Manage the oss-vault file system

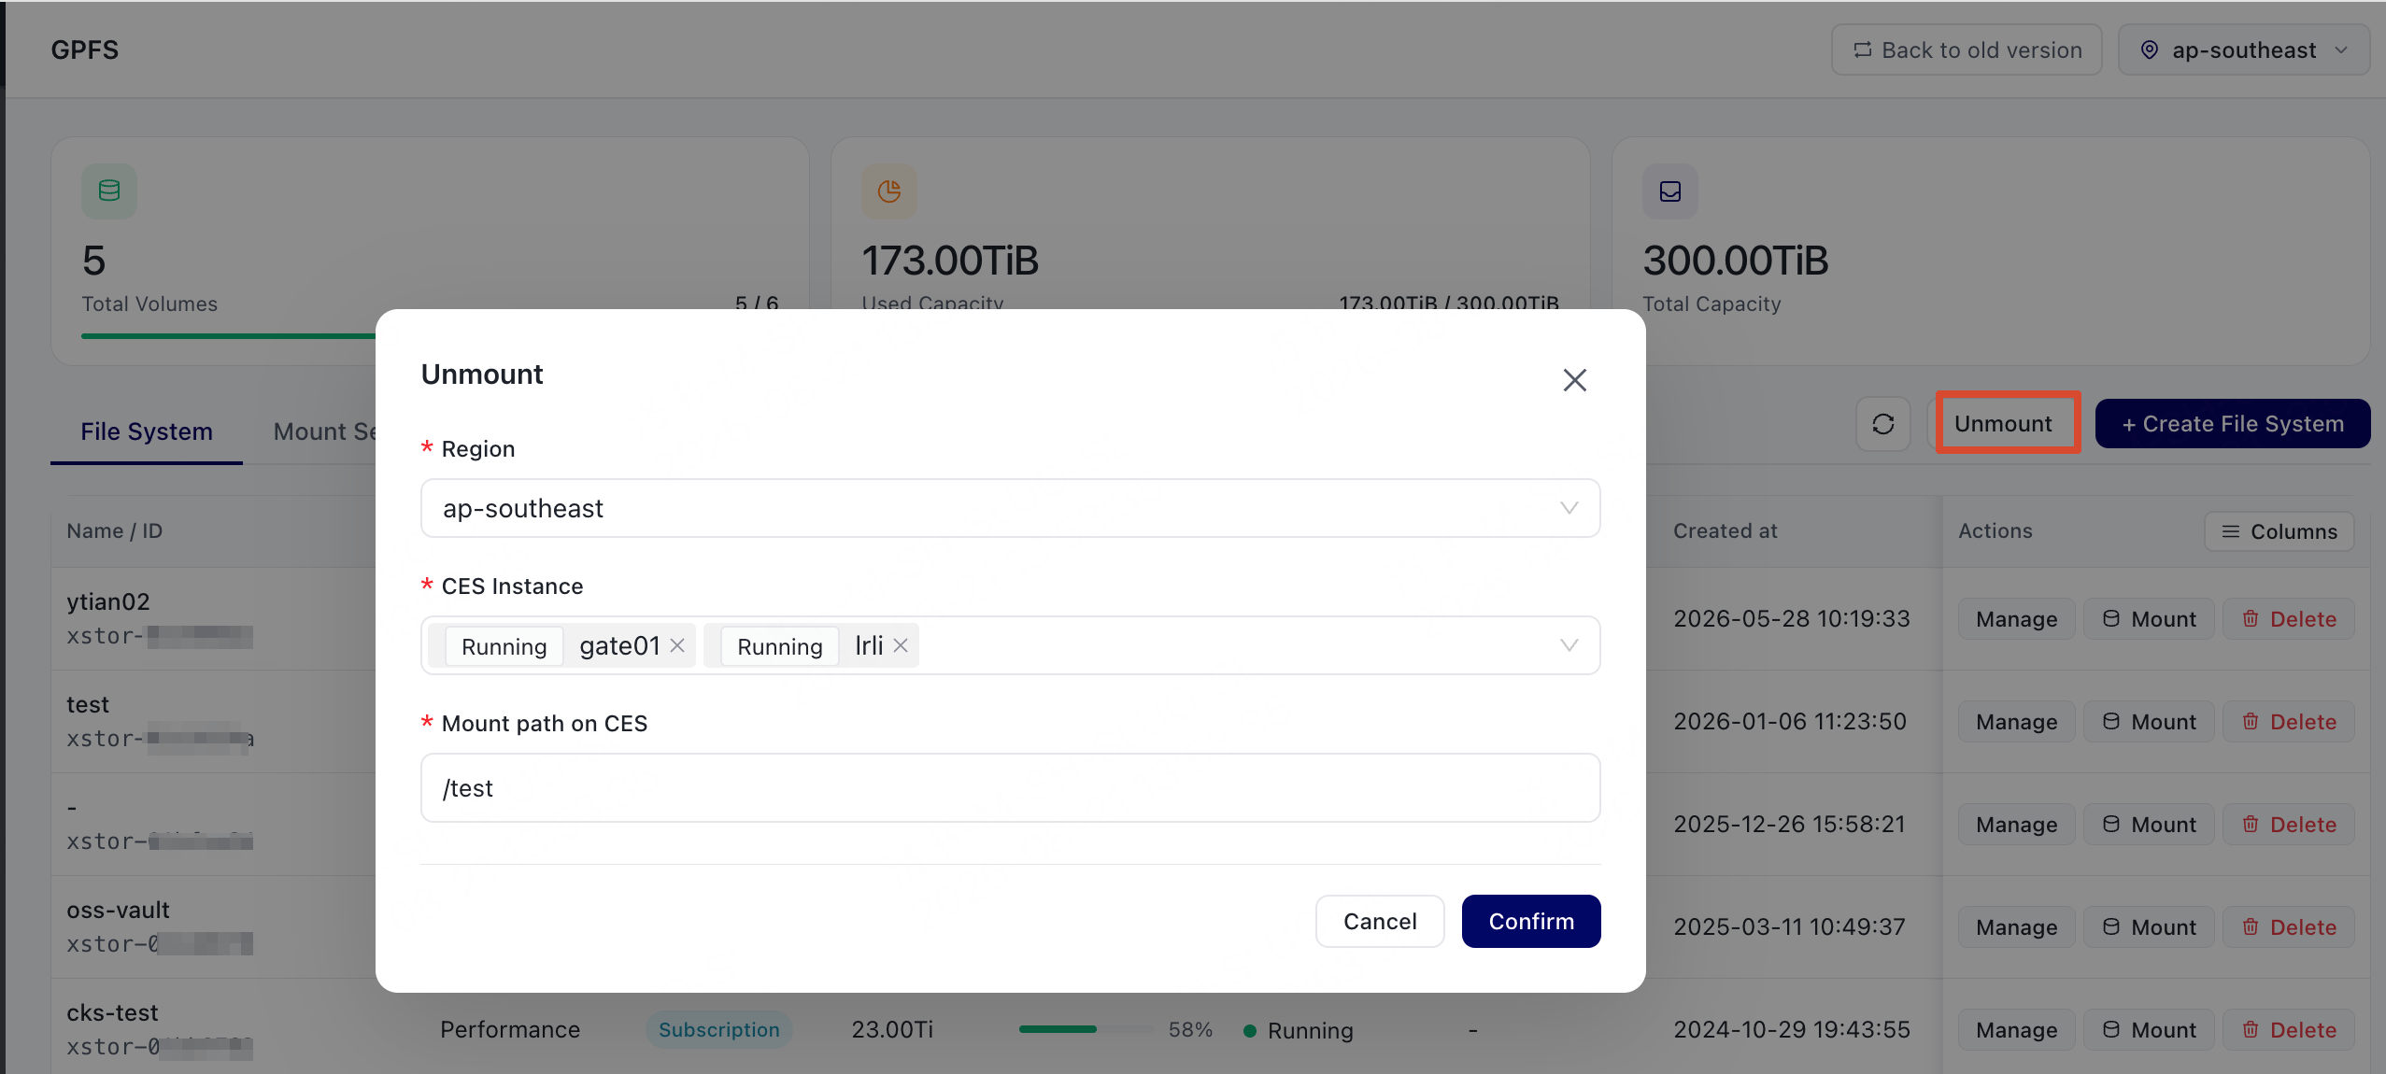tap(2016, 927)
